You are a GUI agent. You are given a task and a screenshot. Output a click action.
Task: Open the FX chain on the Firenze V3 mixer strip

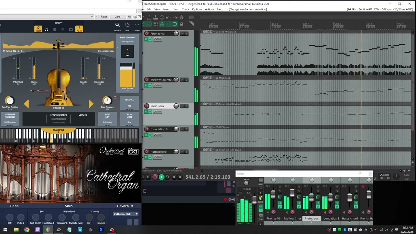279,203
